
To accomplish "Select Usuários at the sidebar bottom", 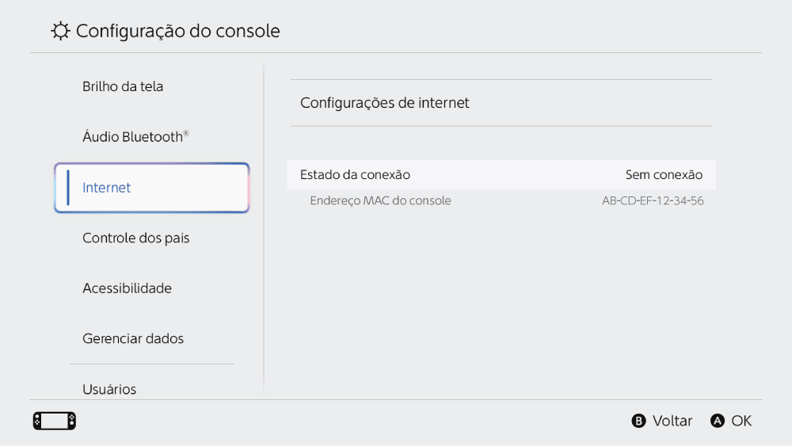I will tap(109, 389).
